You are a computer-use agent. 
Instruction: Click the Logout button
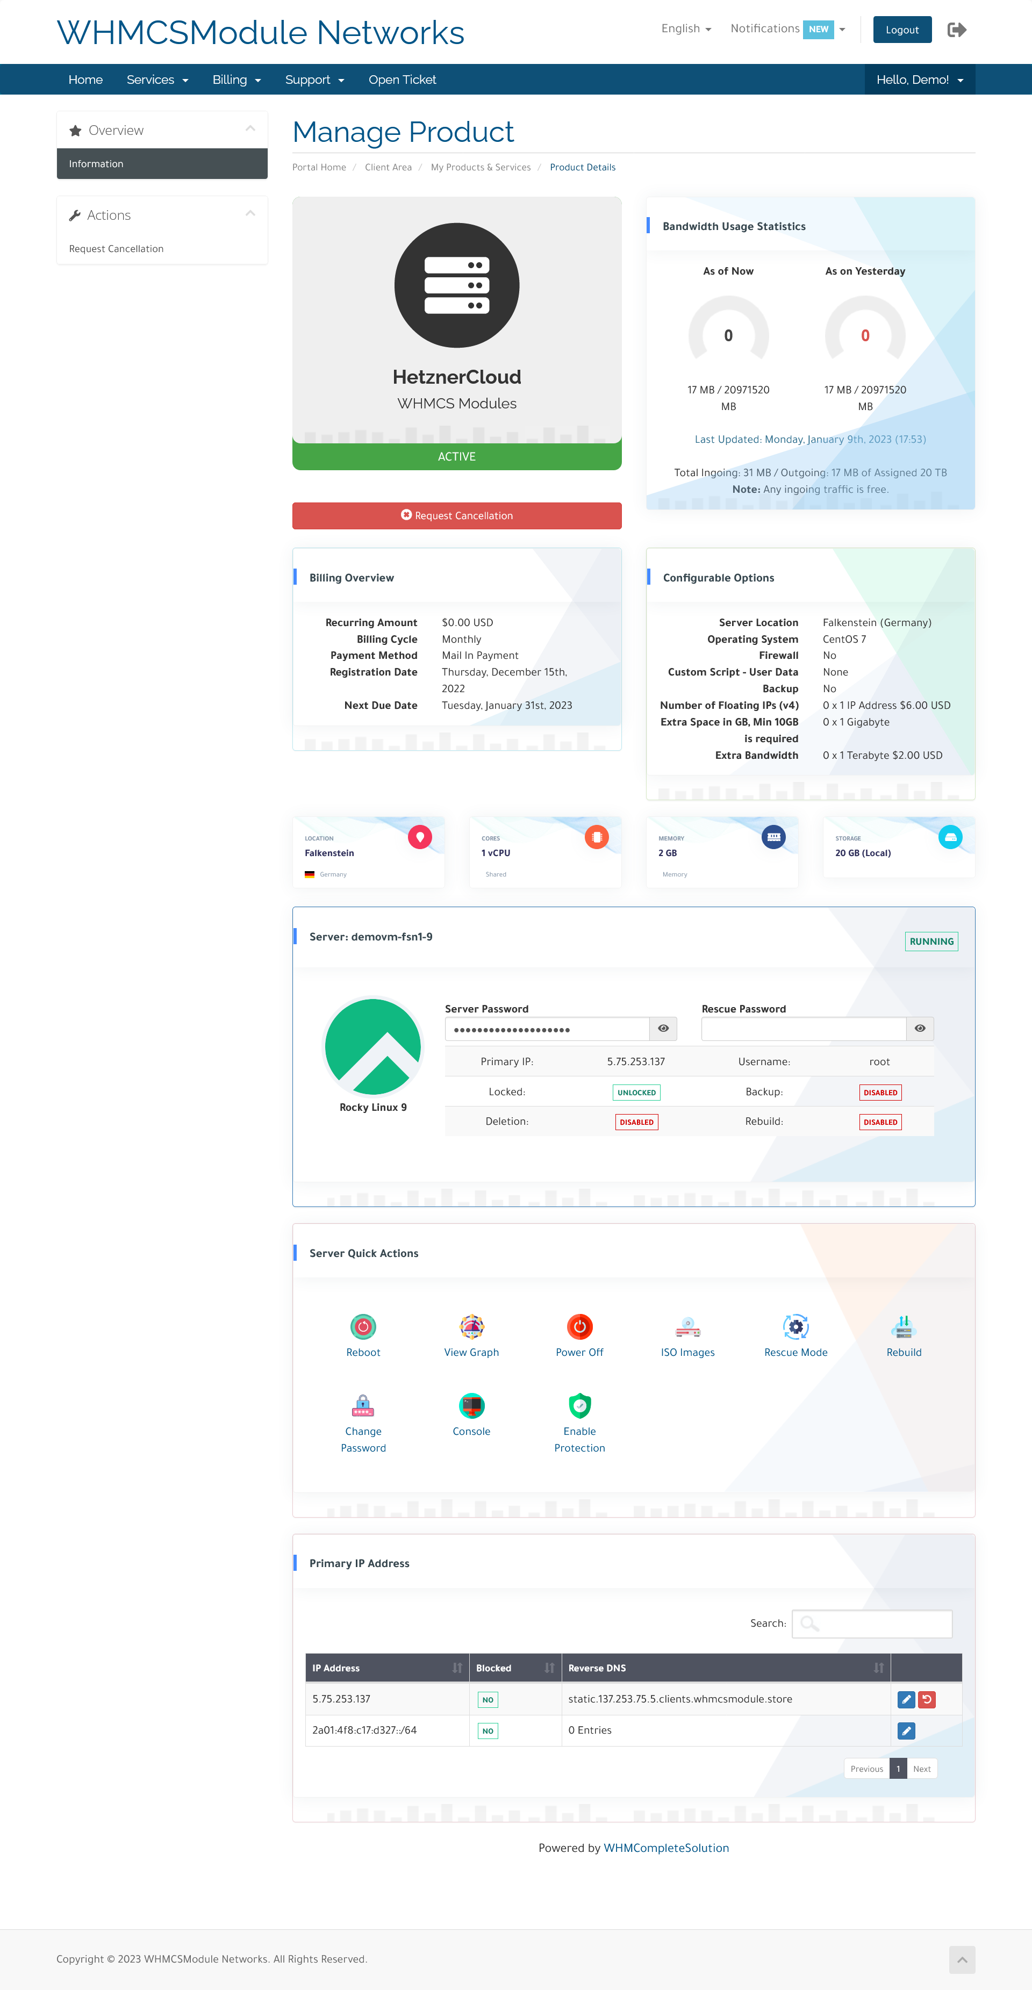tap(901, 30)
